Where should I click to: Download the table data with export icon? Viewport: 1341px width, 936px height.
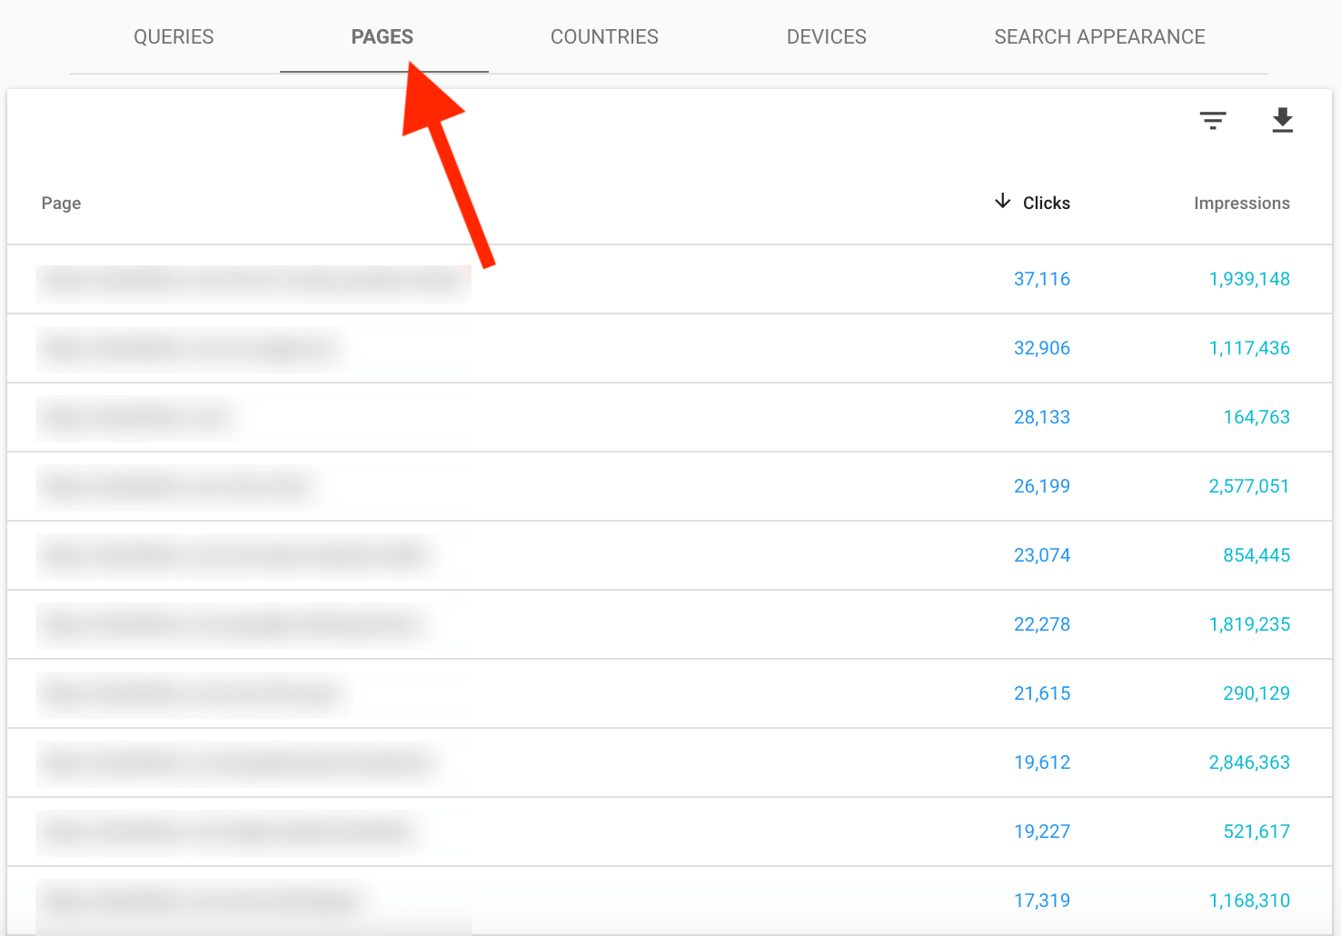pyautogui.click(x=1282, y=120)
